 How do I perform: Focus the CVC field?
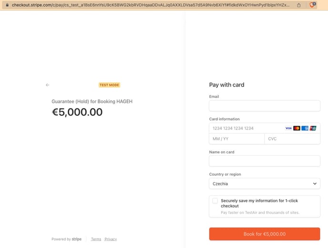(292, 139)
